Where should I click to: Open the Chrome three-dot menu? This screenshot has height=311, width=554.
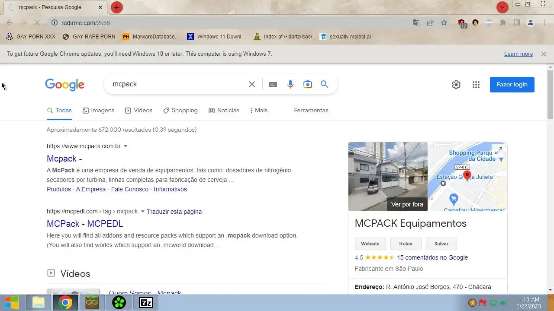(x=544, y=23)
